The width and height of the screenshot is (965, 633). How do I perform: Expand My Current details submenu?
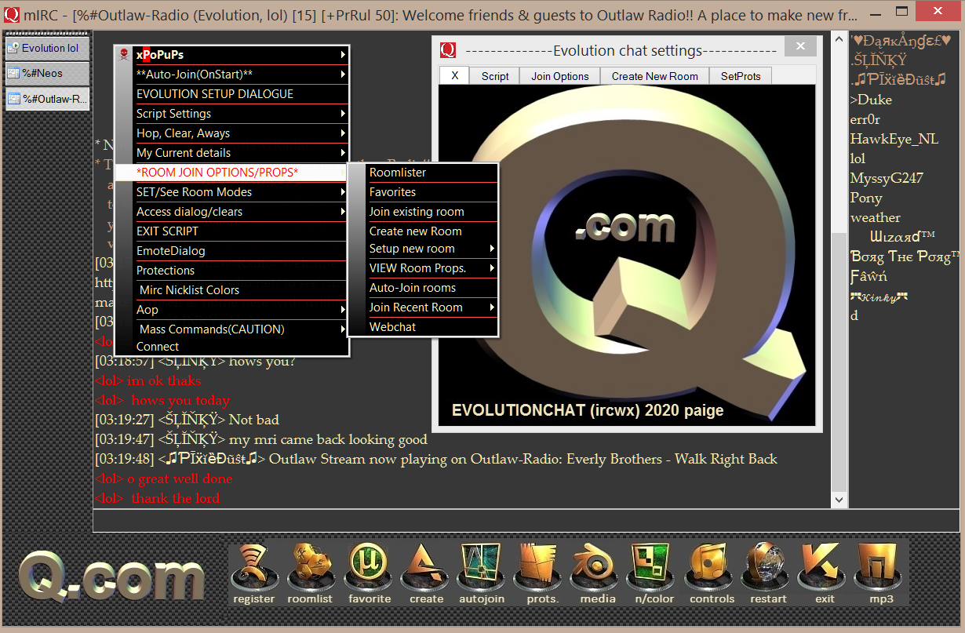[x=343, y=153]
